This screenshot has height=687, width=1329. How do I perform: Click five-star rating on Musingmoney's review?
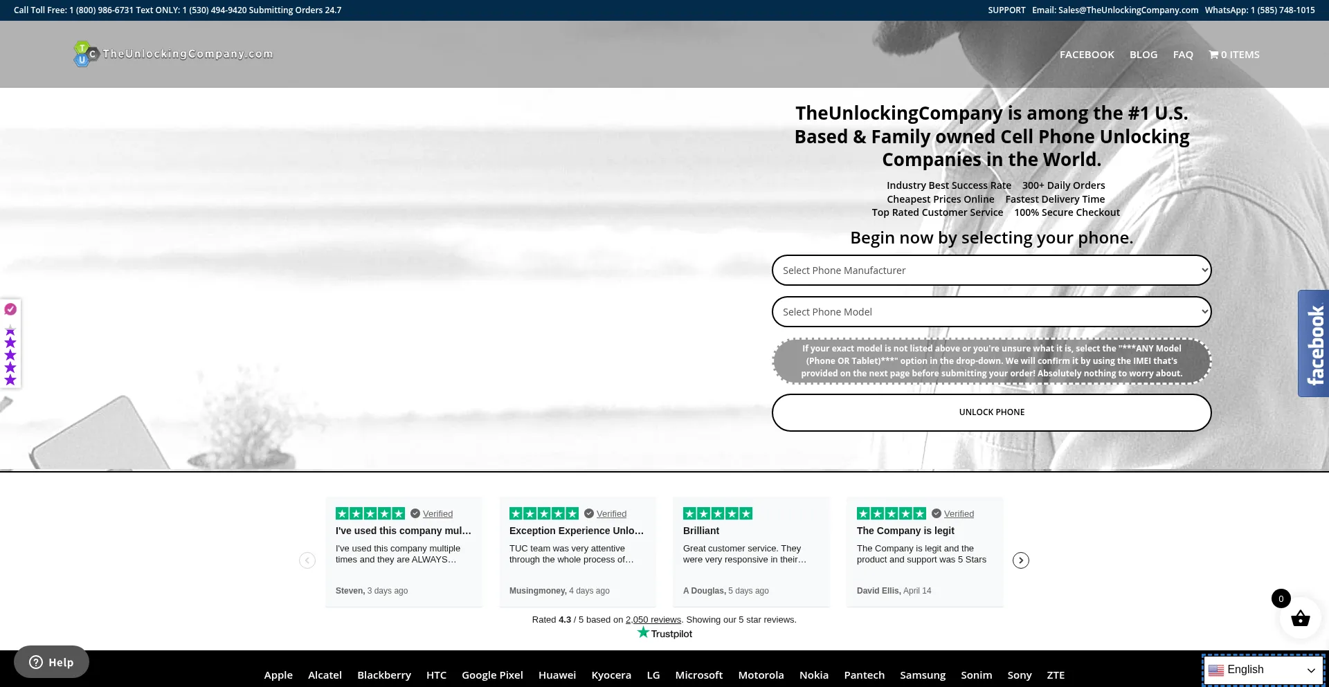tap(544, 513)
